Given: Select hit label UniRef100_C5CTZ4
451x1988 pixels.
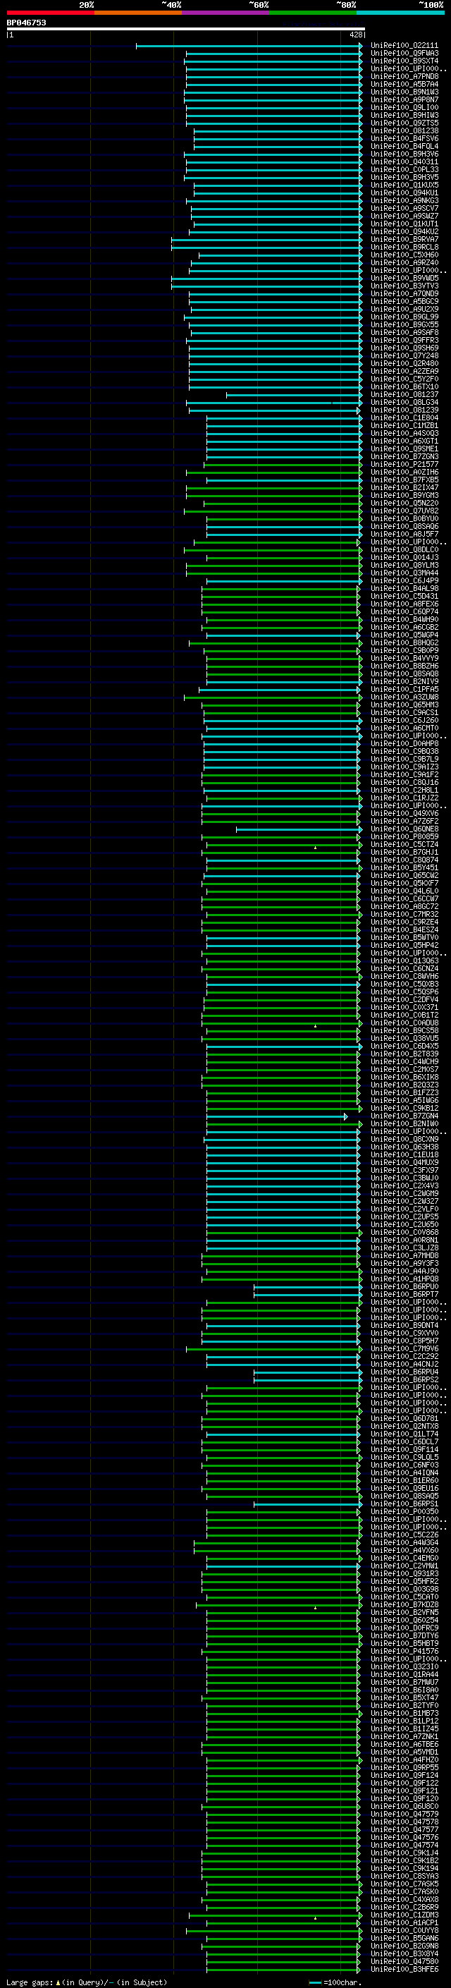Looking at the screenshot, I should [404, 844].
